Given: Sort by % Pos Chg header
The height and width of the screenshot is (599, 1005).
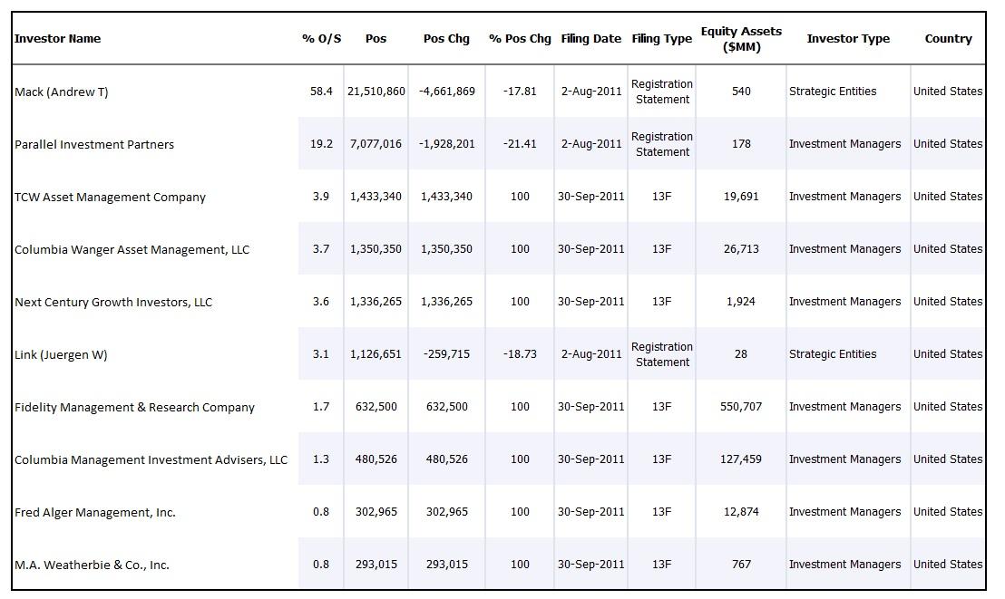Looking at the screenshot, I should (x=520, y=38).
